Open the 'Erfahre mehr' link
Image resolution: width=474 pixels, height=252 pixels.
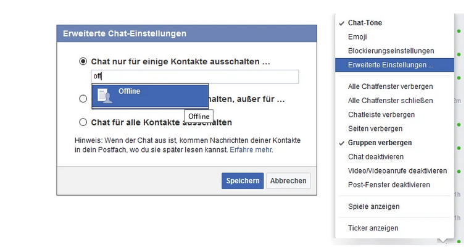pyautogui.click(x=251, y=149)
